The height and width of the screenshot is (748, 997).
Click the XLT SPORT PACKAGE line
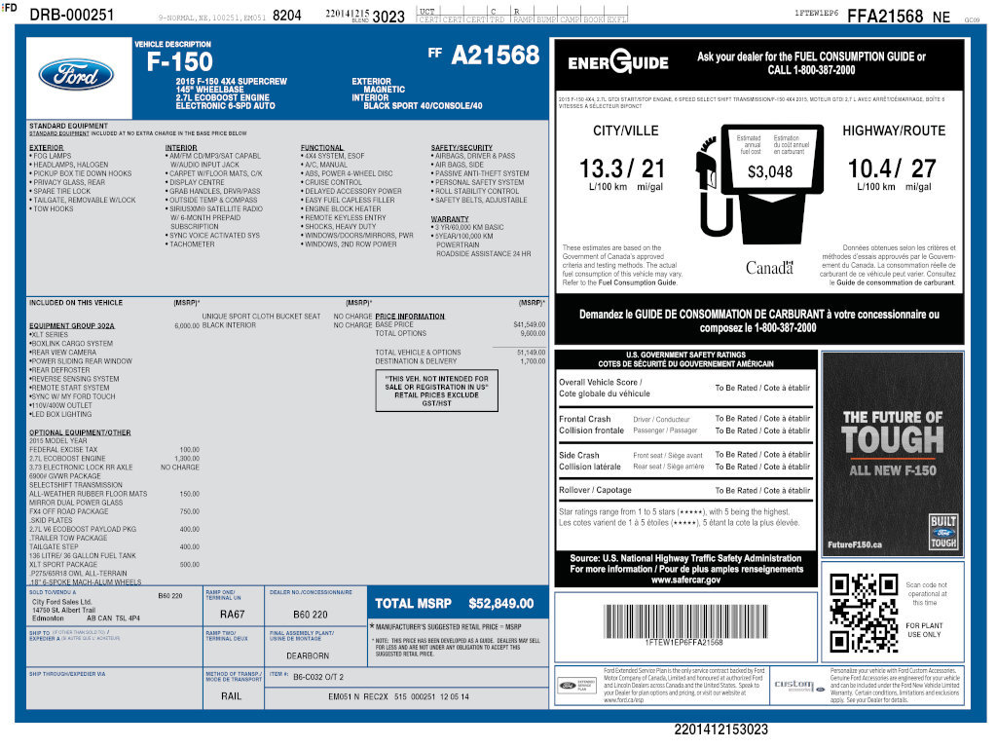[63, 564]
